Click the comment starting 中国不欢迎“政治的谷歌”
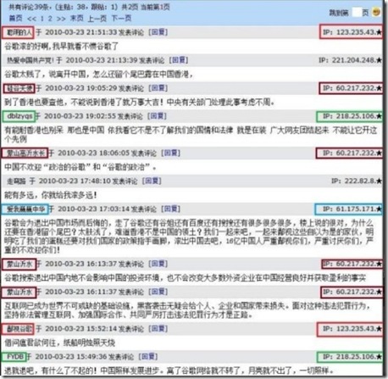388x379 pixels. click(x=80, y=167)
